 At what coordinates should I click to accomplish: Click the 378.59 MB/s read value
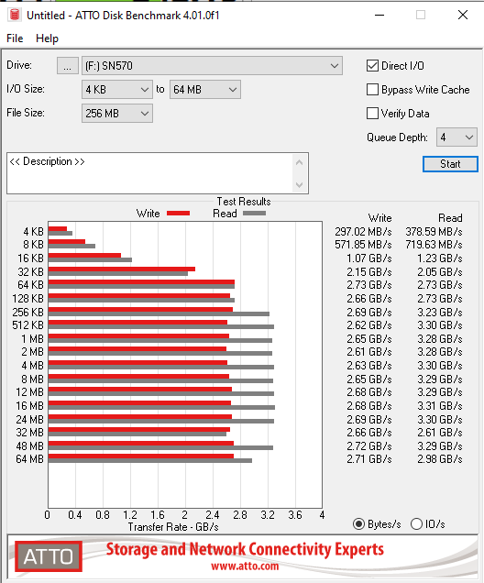click(434, 232)
